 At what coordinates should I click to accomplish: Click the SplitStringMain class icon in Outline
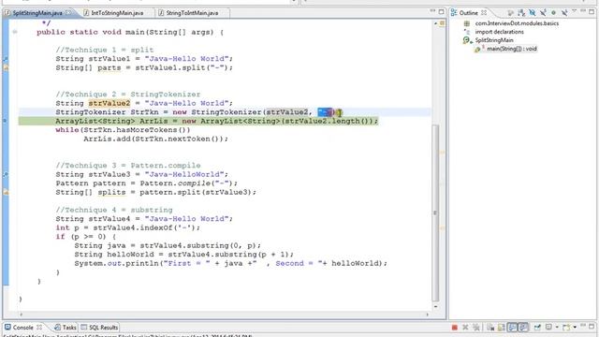tap(467, 40)
